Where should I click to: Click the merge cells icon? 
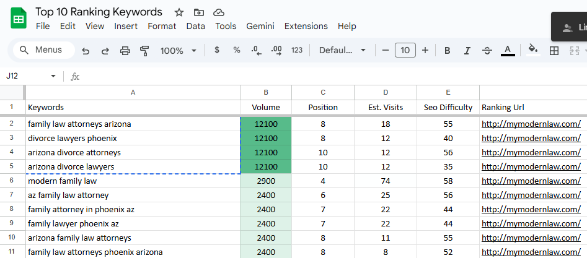point(574,51)
